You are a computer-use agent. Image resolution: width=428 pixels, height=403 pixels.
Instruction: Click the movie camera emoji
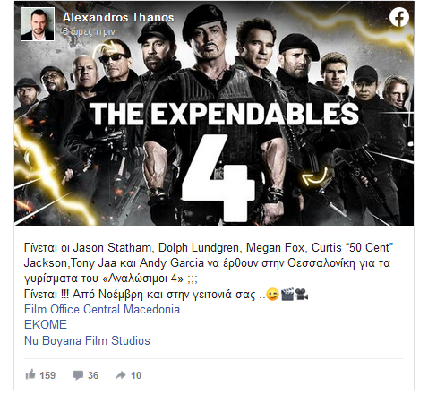click(x=302, y=295)
